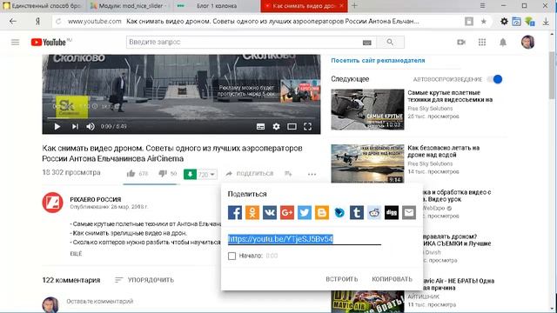Open a new browser tab
This screenshot has height=313, width=557.
tap(354, 6)
